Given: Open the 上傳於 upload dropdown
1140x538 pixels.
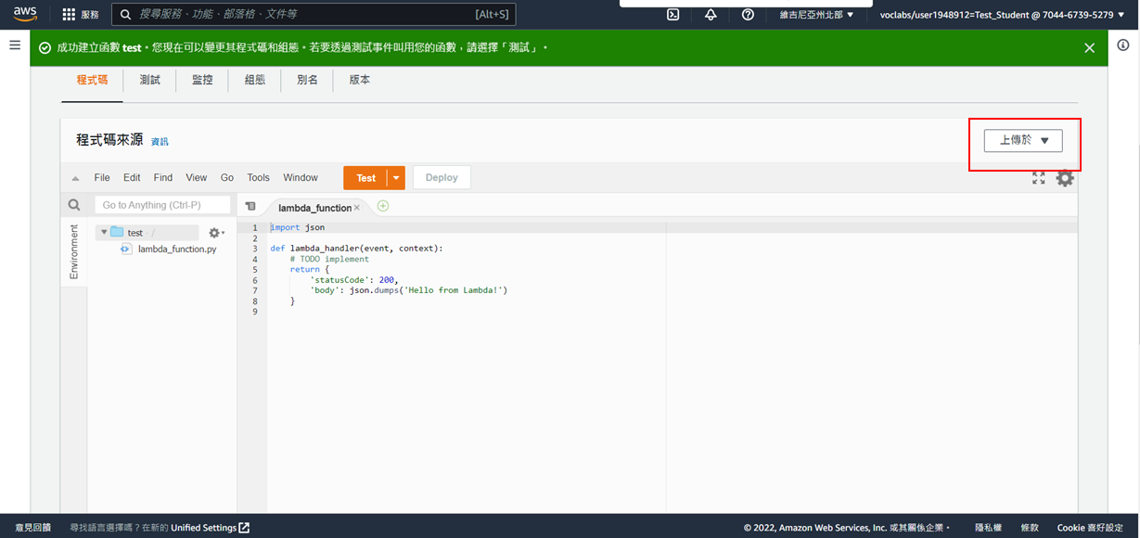Looking at the screenshot, I should [x=1023, y=141].
